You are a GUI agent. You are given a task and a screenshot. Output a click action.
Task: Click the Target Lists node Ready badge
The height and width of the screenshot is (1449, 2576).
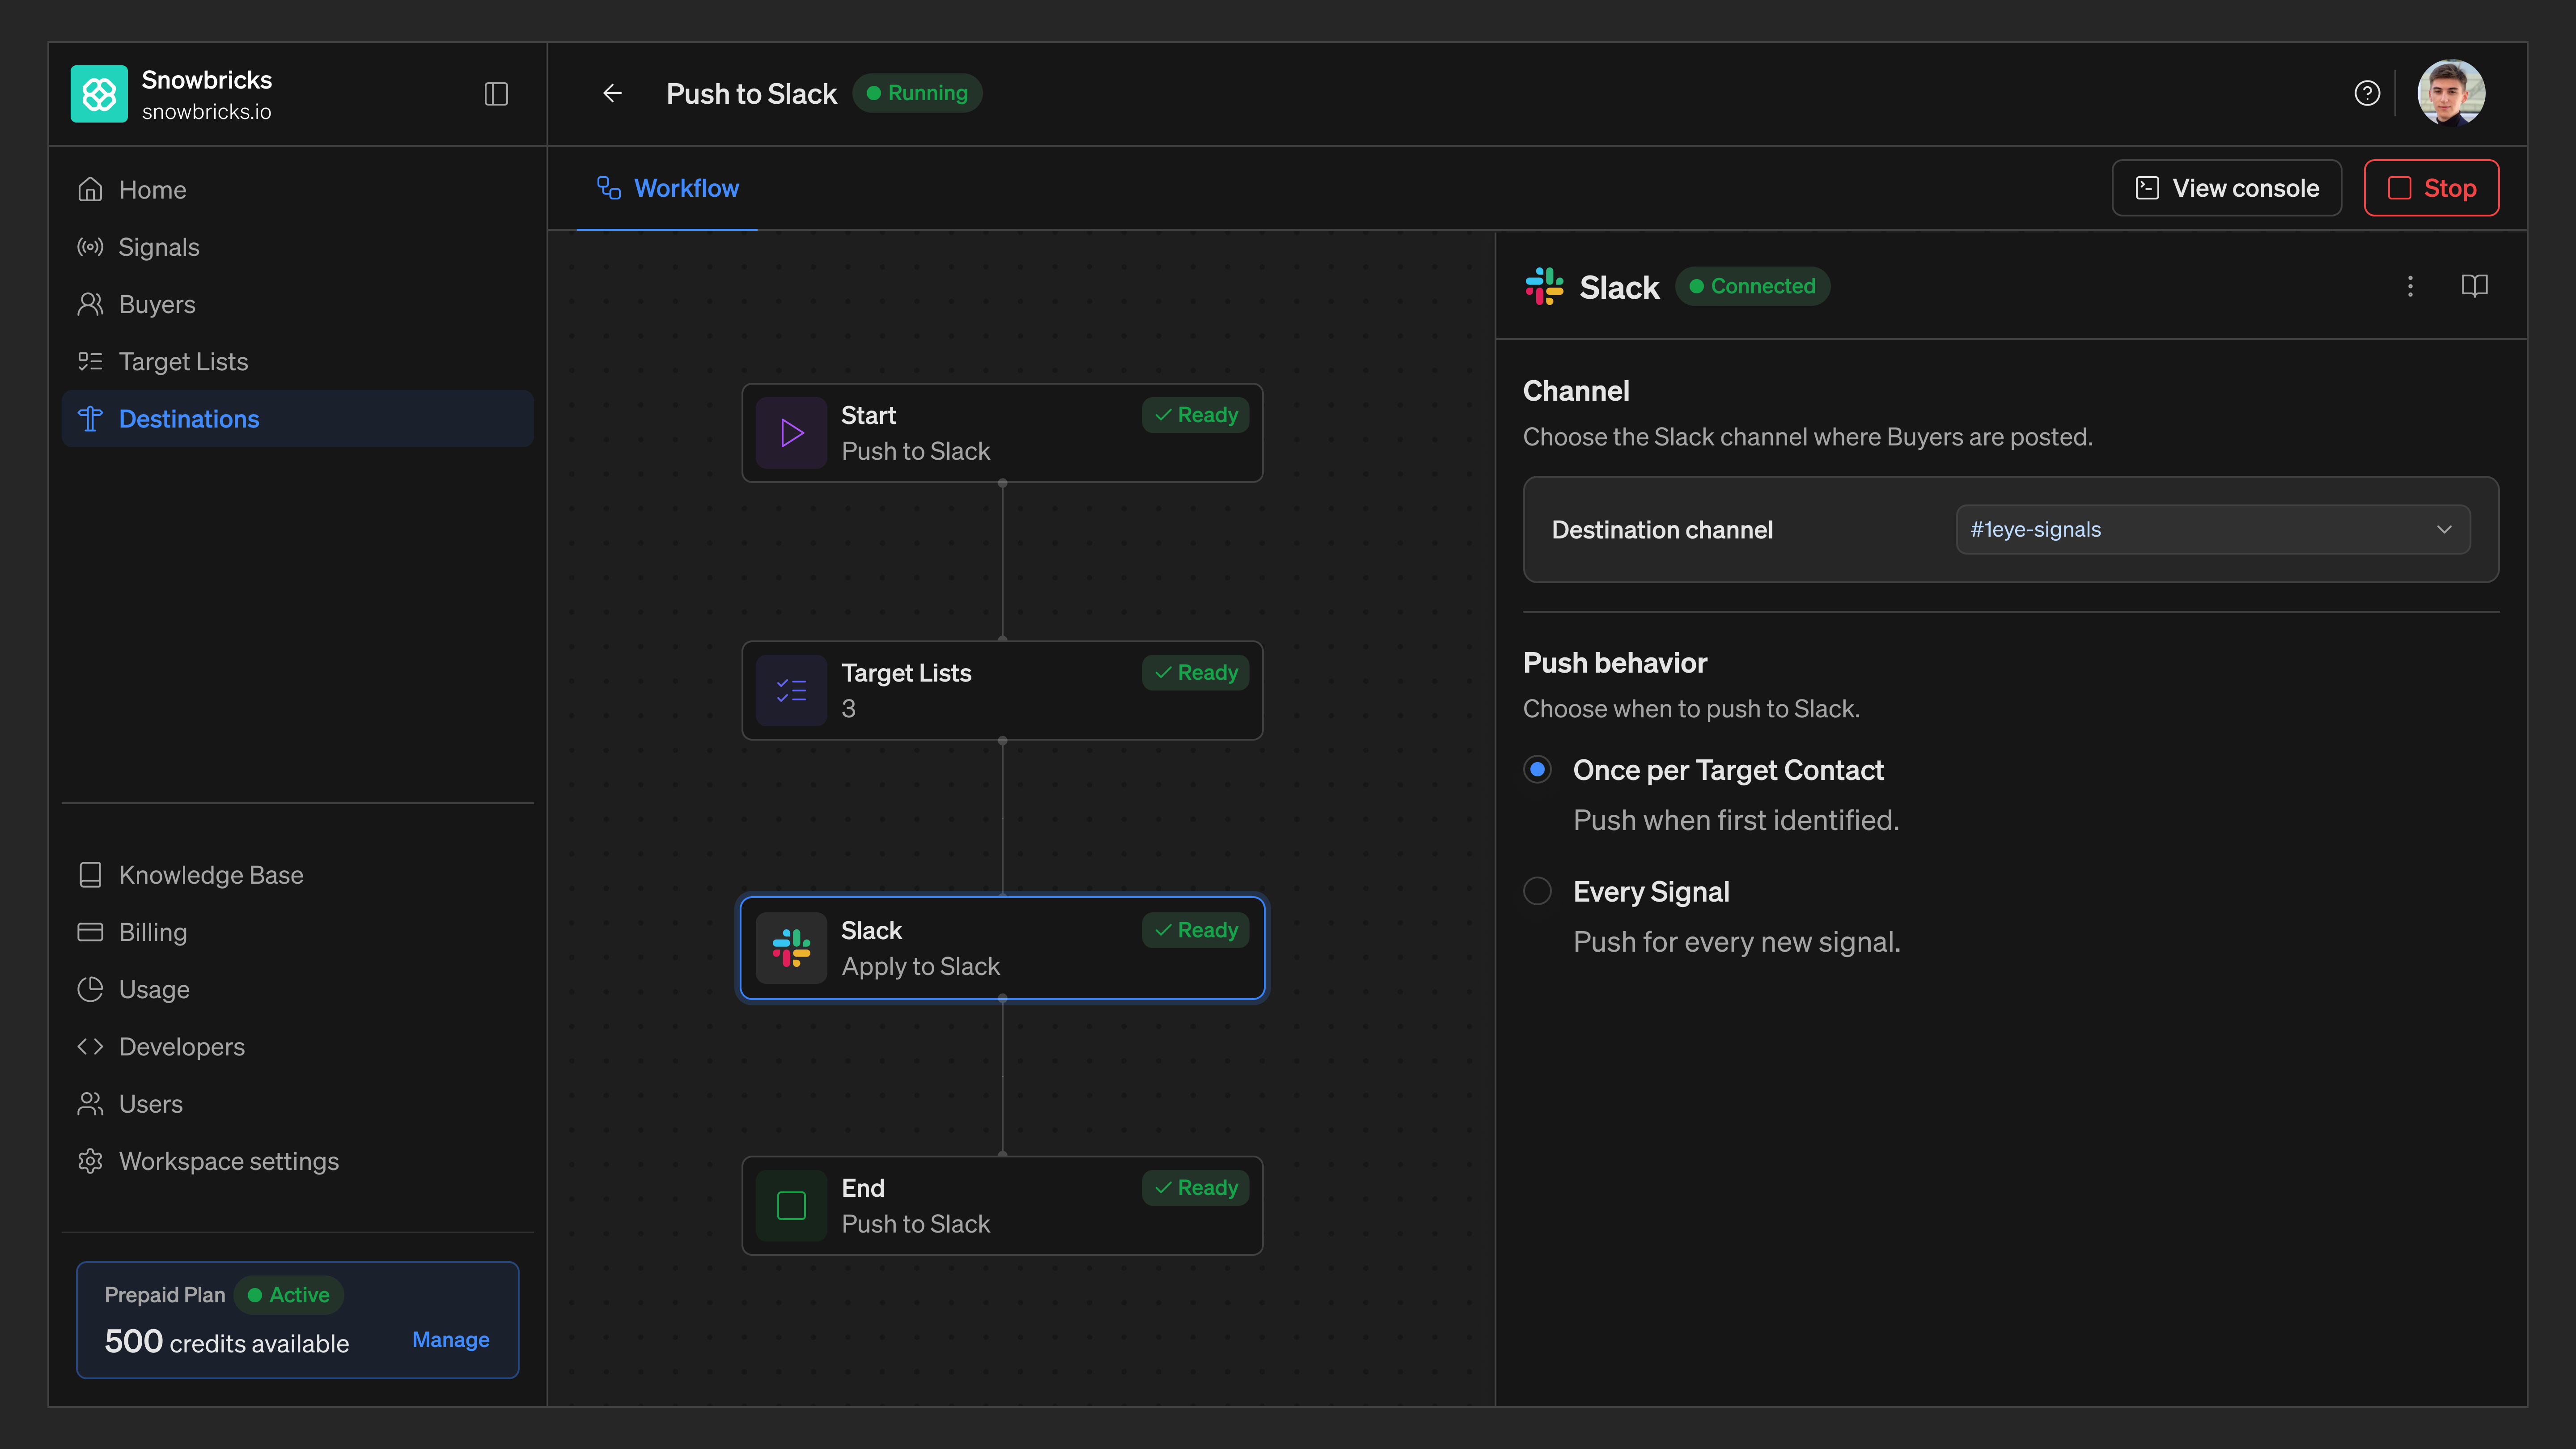coord(1195,673)
